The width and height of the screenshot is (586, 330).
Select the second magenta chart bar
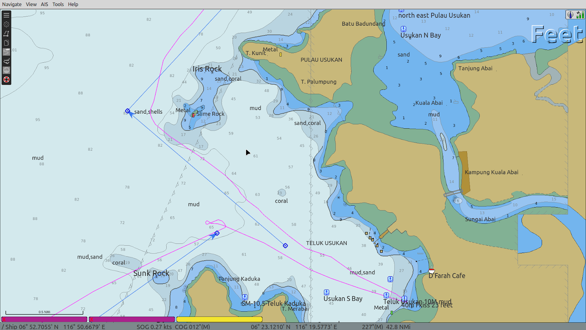pyautogui.click(x=132, y=319)
